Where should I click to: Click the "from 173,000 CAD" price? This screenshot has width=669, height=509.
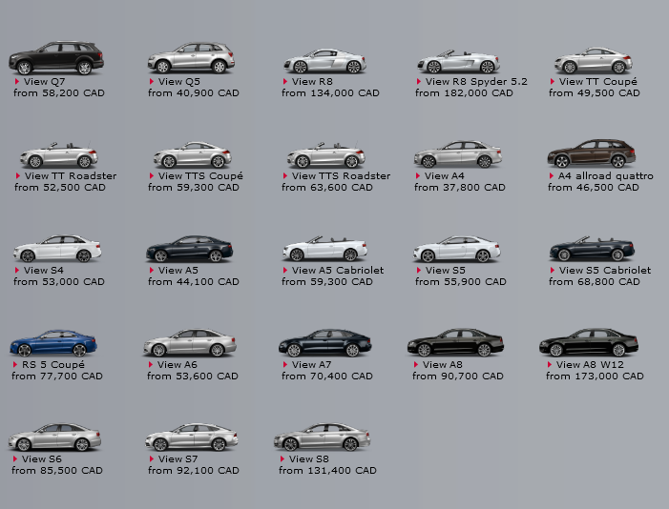595,377
